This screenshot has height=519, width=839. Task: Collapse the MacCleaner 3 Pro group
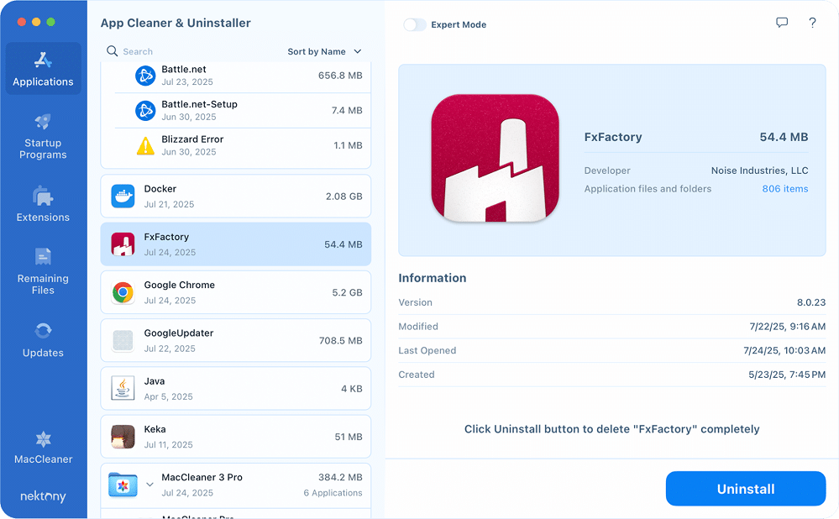click(149, 485)
